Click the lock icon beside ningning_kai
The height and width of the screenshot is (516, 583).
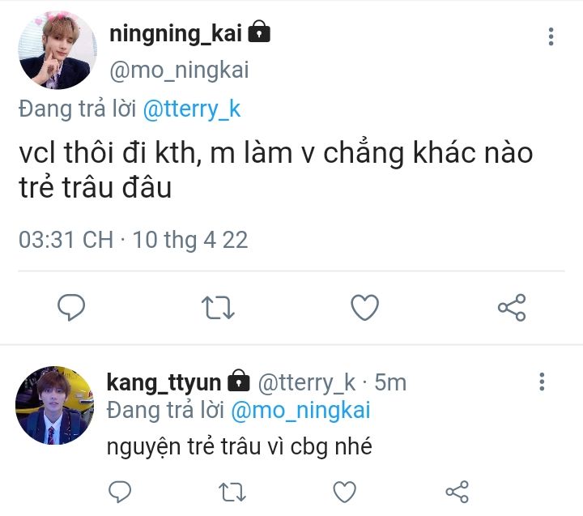259,32
